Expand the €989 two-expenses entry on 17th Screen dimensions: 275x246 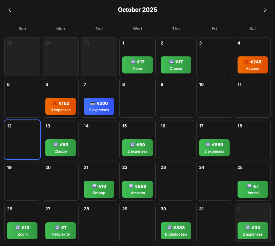(214, 148)
